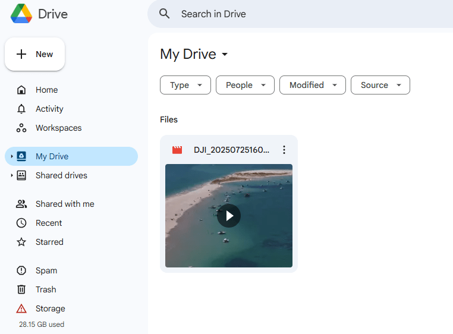Expand the My Drive tree arrow
The image size is (453, 334).
[11, 156]
